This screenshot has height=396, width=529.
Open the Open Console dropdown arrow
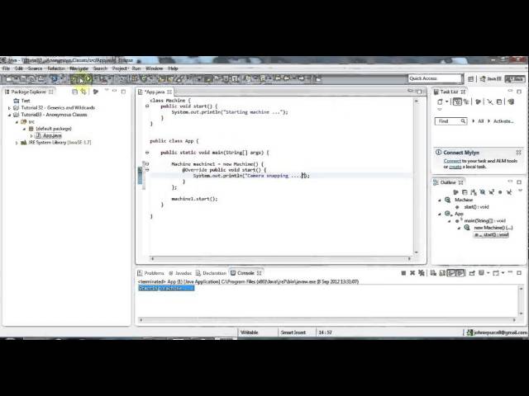click(x=503, y=273)
